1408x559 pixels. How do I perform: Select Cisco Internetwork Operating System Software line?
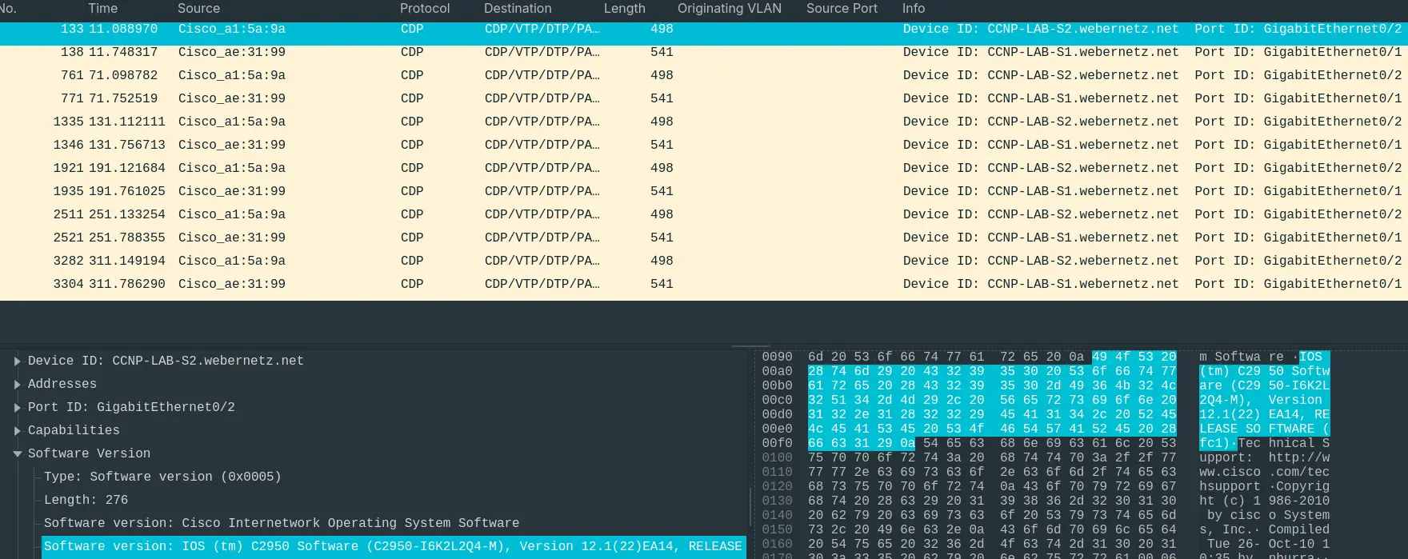(x=282, y=523)
